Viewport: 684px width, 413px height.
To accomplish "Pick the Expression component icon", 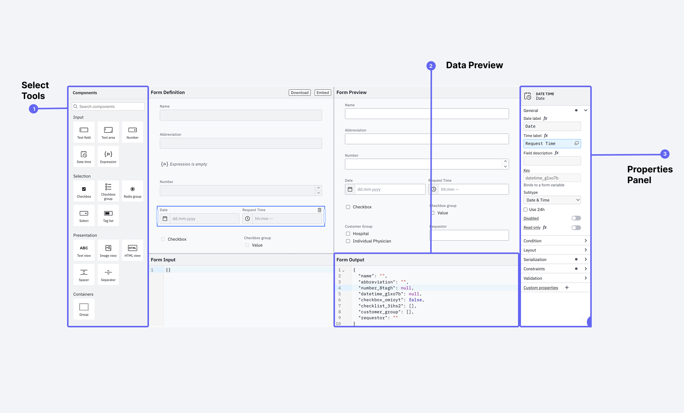I will click(x=108, y=154).
